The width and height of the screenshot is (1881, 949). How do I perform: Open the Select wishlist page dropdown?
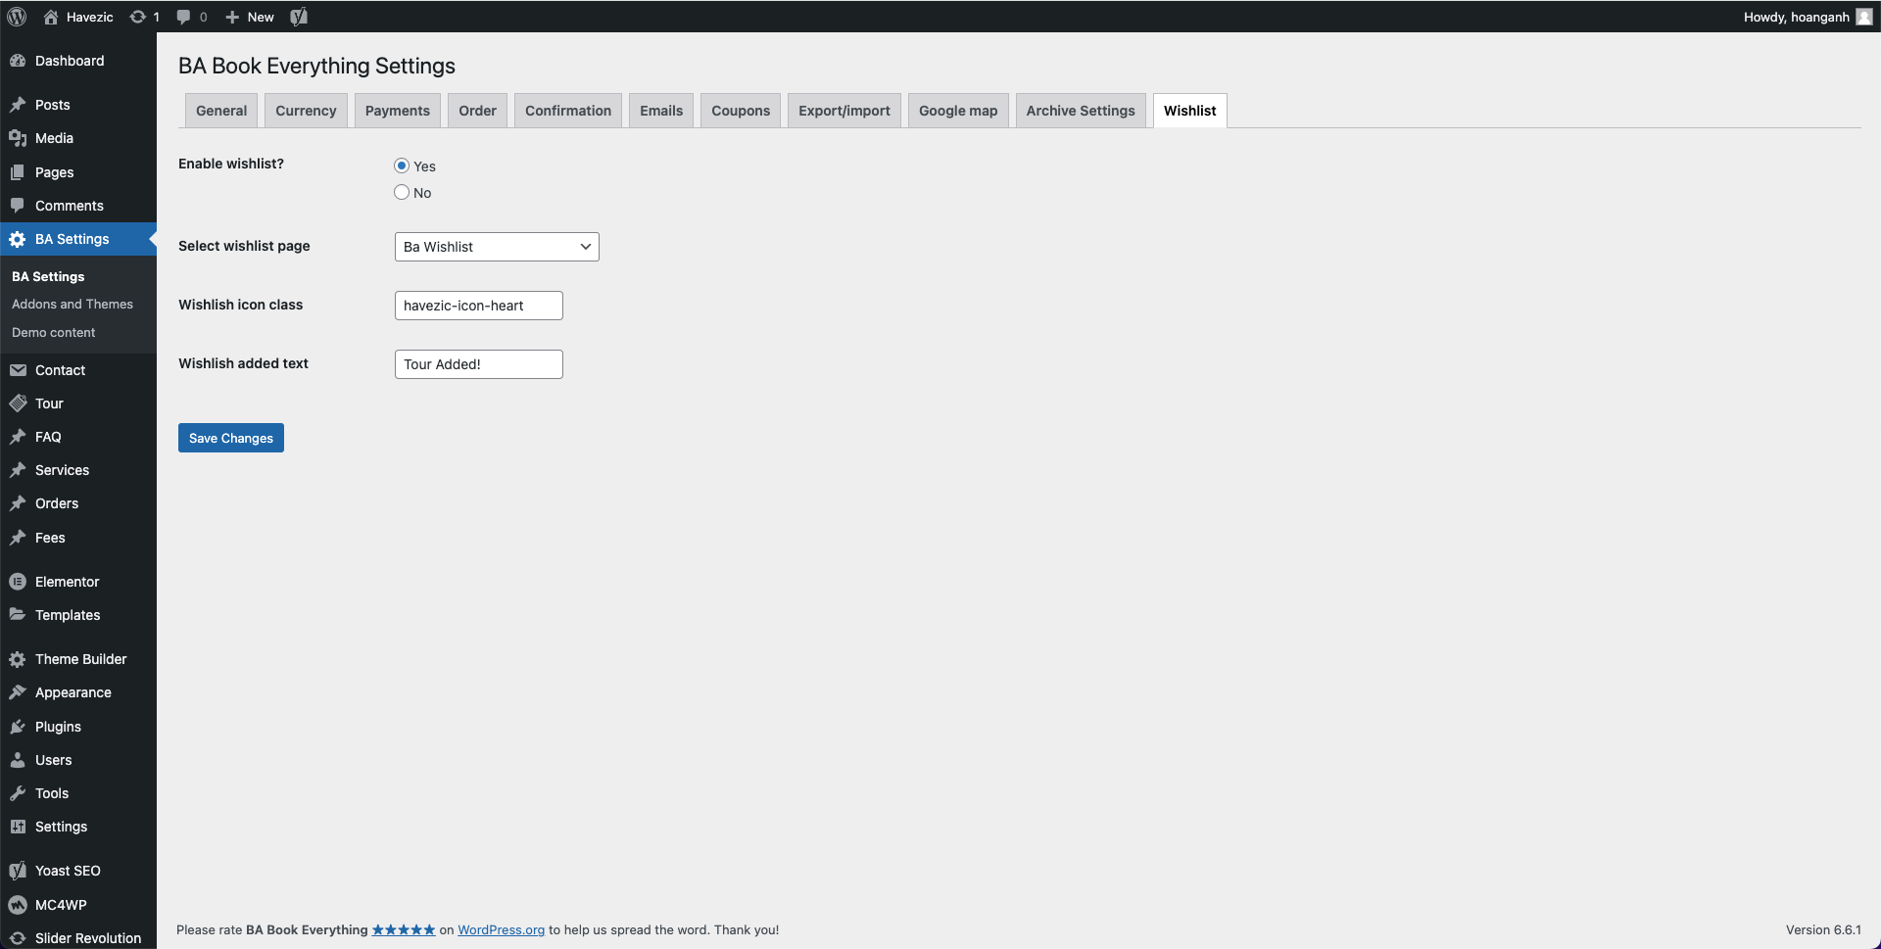coord(497,247)
